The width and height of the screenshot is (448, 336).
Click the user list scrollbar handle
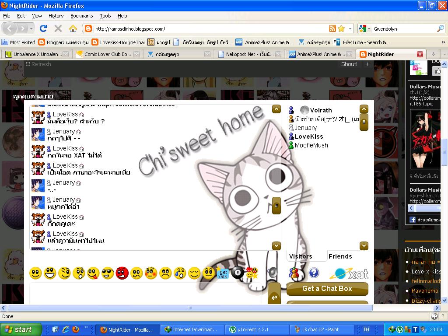(x=364, y=122)
